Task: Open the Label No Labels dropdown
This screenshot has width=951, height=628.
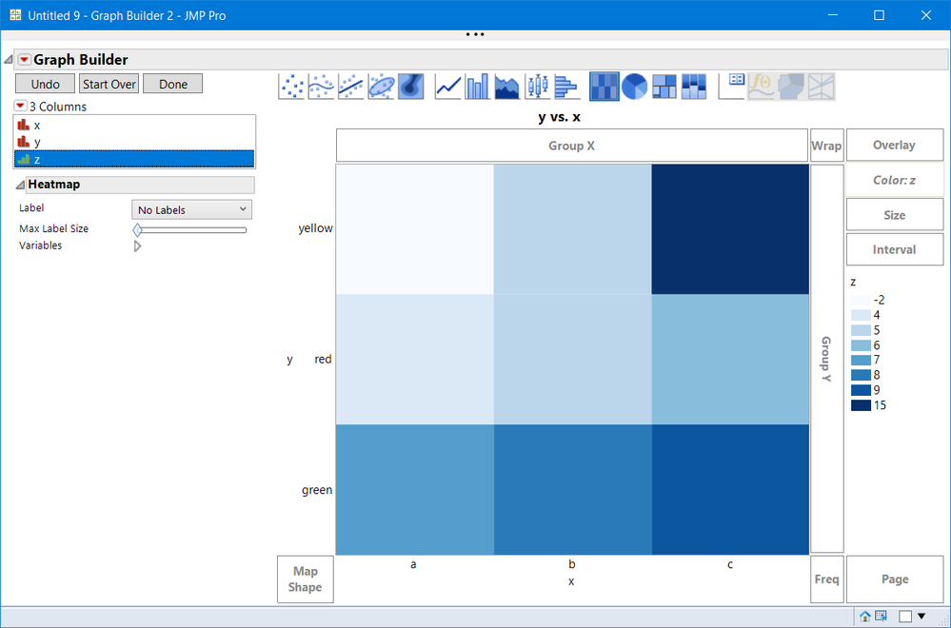Action: [x=191, y=209]
